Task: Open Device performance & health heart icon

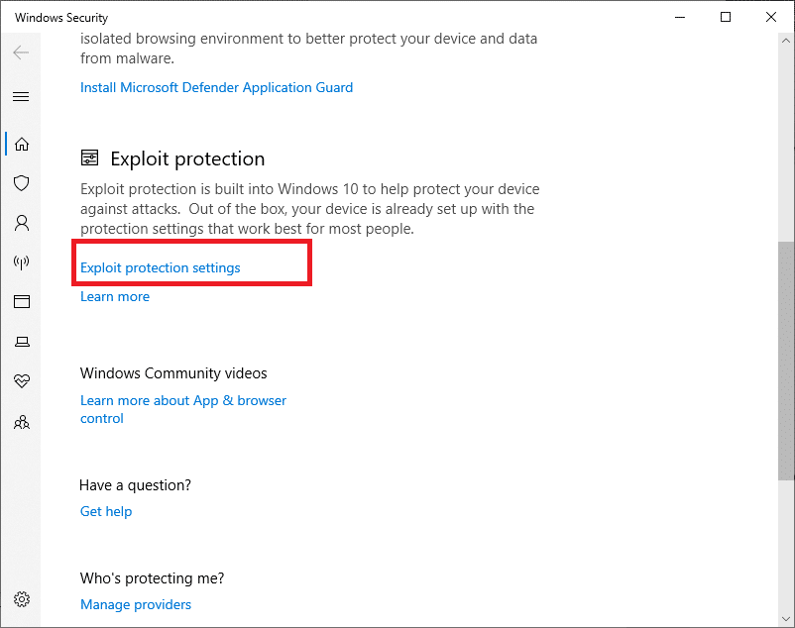Action: tap(21, 381)
